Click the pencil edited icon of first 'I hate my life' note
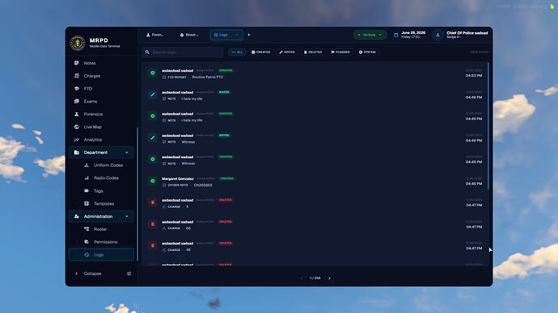Image resolution: width=558 pixels, height=313 pixels. [x=153, y=94]
